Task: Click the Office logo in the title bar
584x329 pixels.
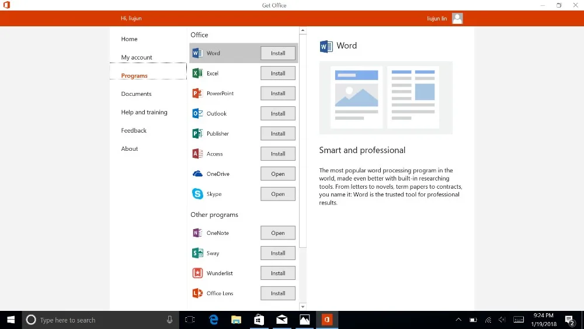Action: click(6, 5)
